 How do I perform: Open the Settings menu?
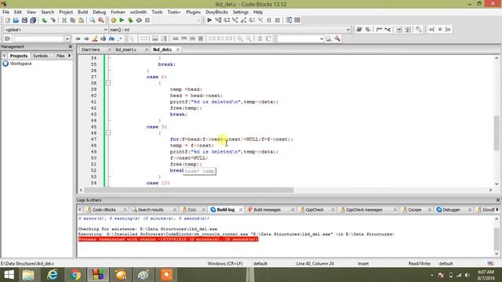(x=241, y=12)
